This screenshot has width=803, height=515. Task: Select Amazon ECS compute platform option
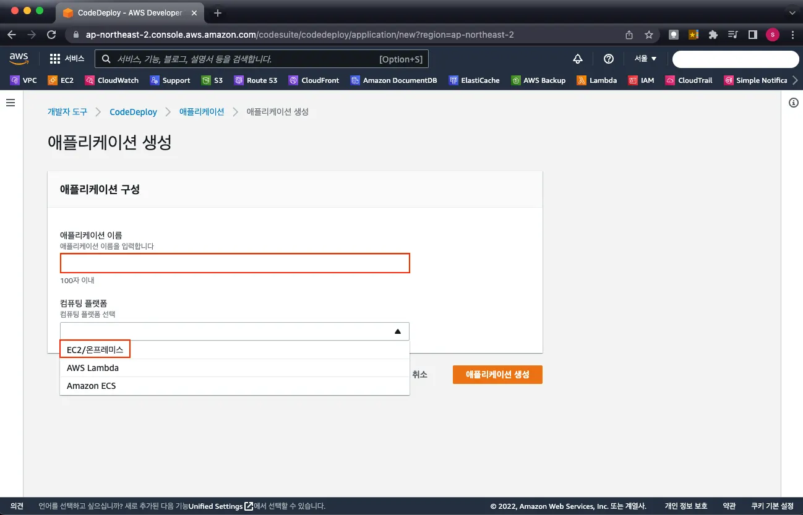[234, 386]
